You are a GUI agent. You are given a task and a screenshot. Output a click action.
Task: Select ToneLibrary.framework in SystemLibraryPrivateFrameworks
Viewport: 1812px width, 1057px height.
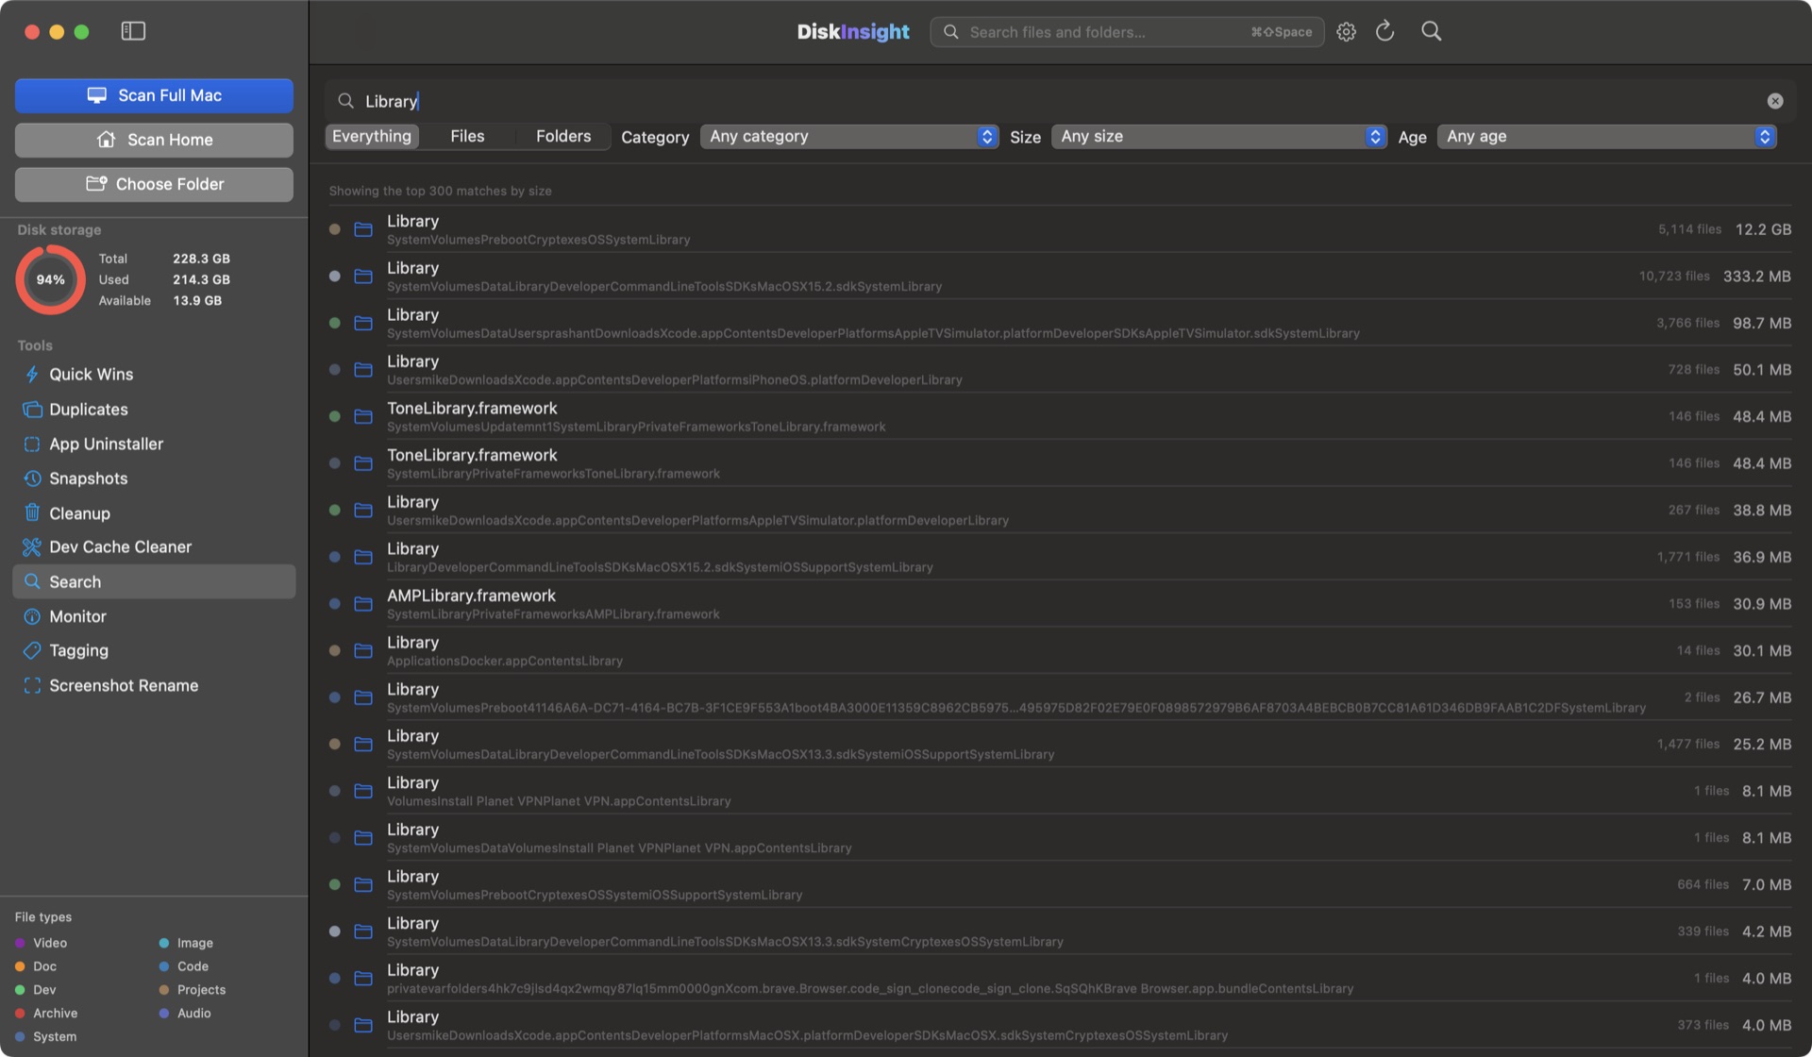coord(1059,463)
